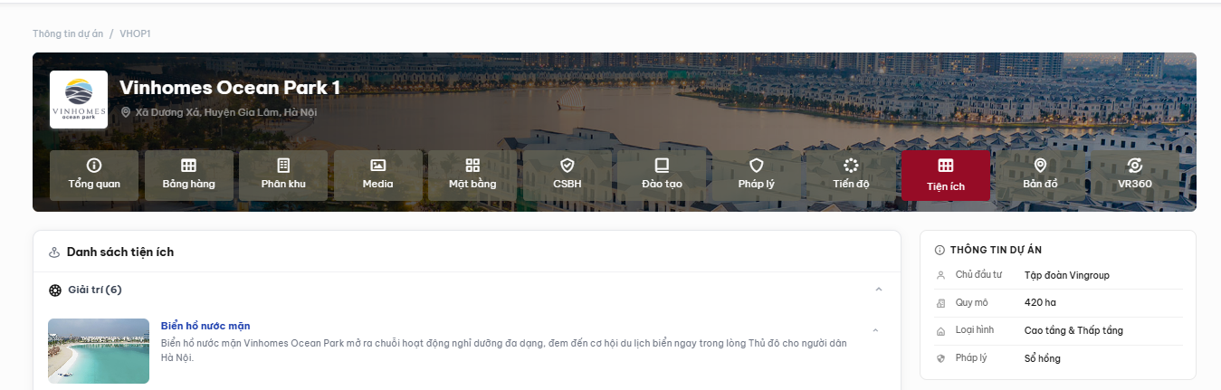Image resolution: width=1221 pixels, height=390 pixels.
Task: Click the Biển hồ nước mặn thumbnail image
Action: point(99,351)
